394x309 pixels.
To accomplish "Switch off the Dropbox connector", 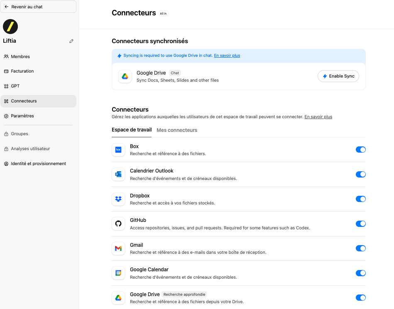I will point(361,199).
